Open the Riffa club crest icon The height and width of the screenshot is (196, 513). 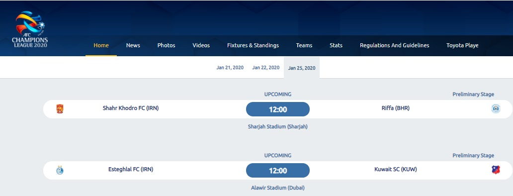[x=496, y=109]
